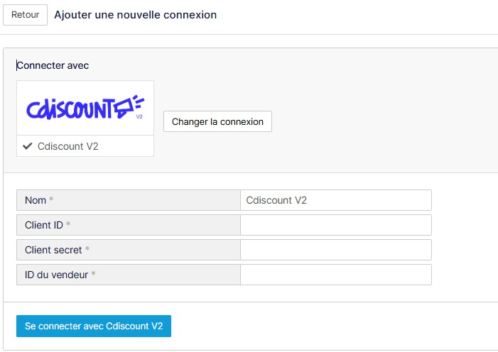
Task: Click the asterisk next to Client secret
Action: [87, 248]
